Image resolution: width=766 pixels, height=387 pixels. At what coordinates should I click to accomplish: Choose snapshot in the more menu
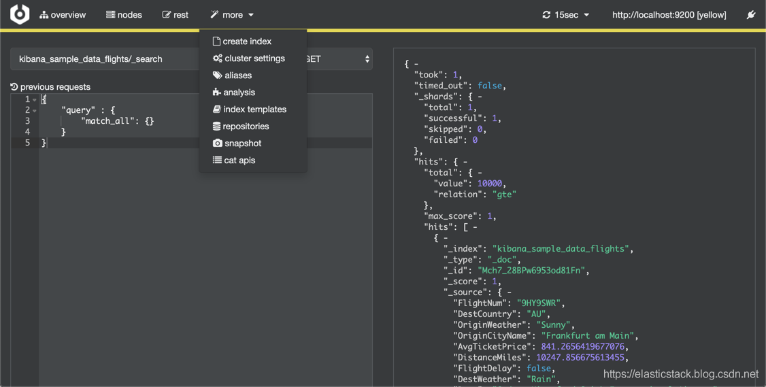[237, 144]
